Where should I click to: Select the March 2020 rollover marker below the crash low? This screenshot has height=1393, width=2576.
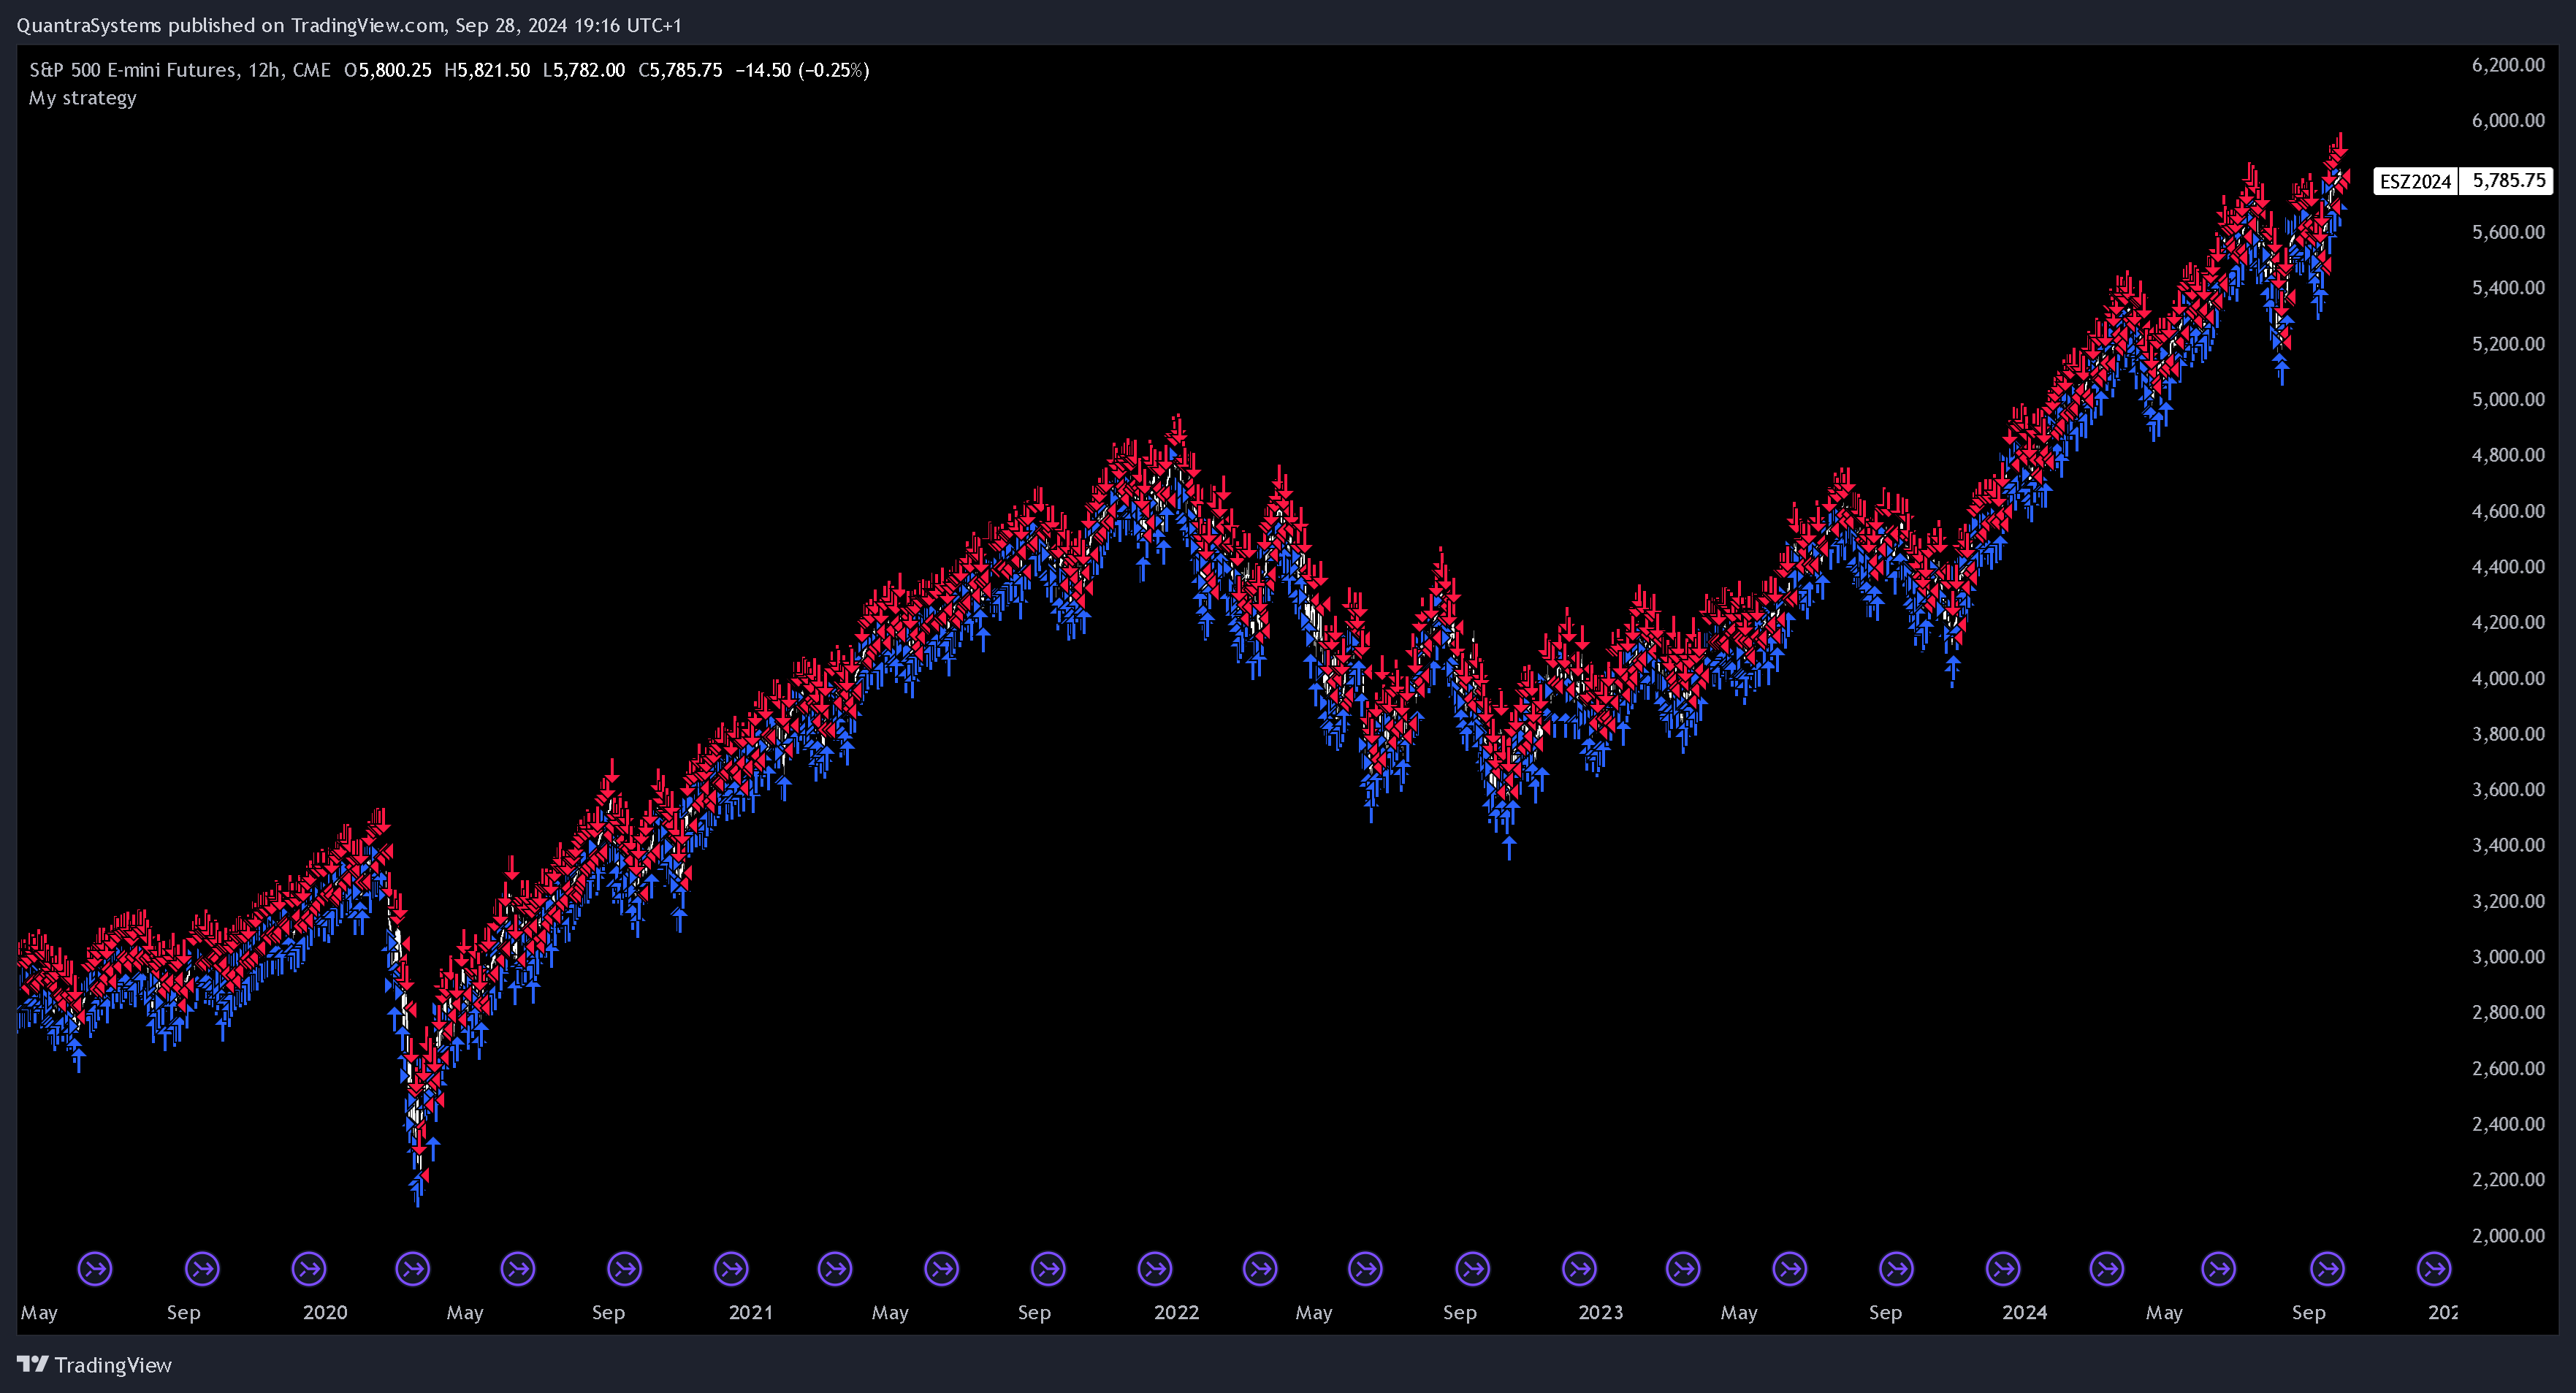click(413, 1269)
